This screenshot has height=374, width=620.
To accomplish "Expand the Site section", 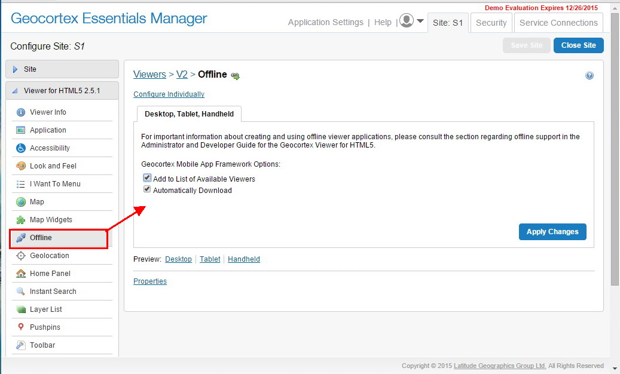I will click(x=62, y=69).
